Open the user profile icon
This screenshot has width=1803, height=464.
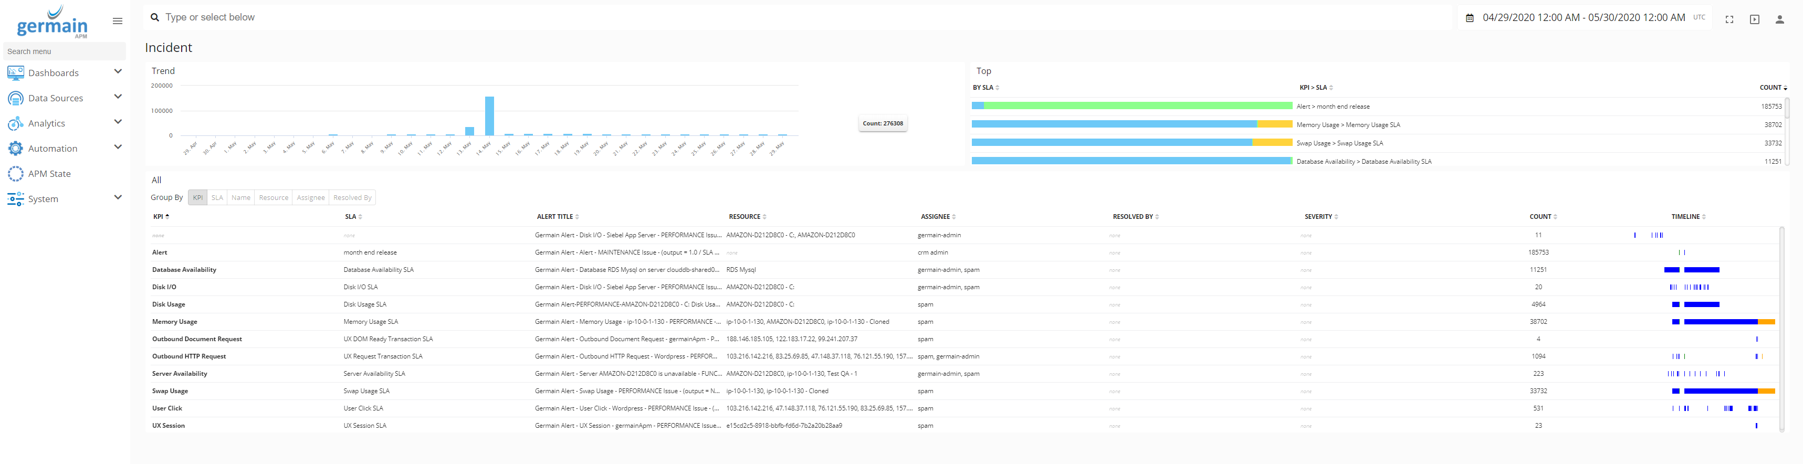click(1779, 19)
